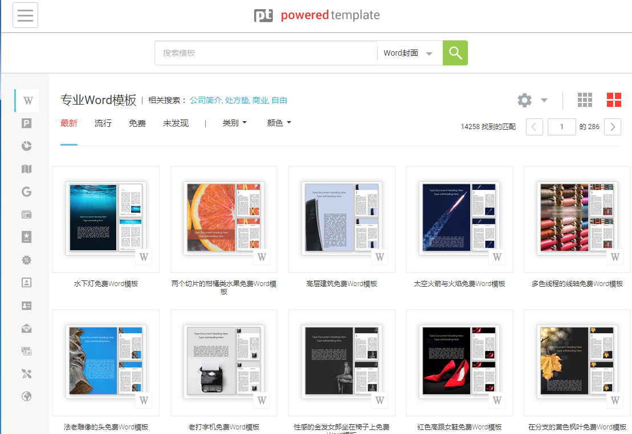Open the settings gear icon
The image size is (632, 434).
click(524, 100)
